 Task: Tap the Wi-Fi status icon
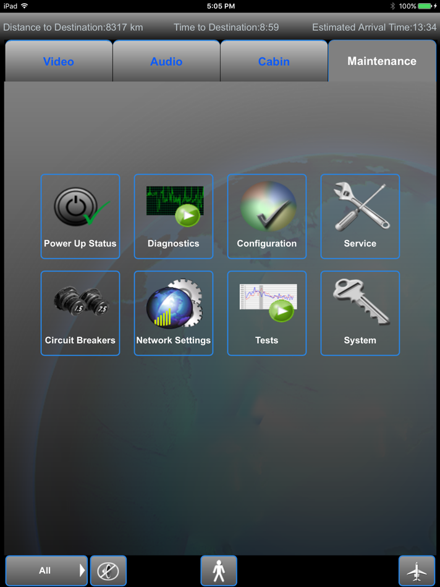(x=25, y=6)
